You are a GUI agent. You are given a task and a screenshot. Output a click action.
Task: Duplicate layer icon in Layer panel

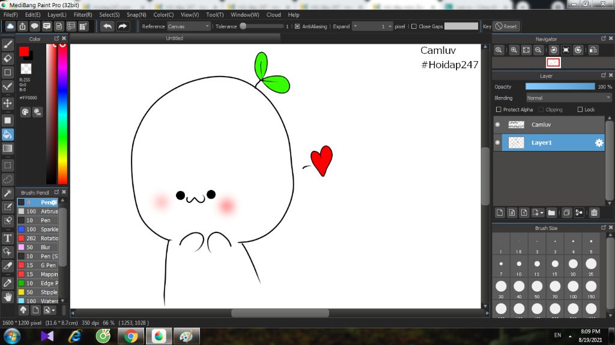[x=566, y=213]
